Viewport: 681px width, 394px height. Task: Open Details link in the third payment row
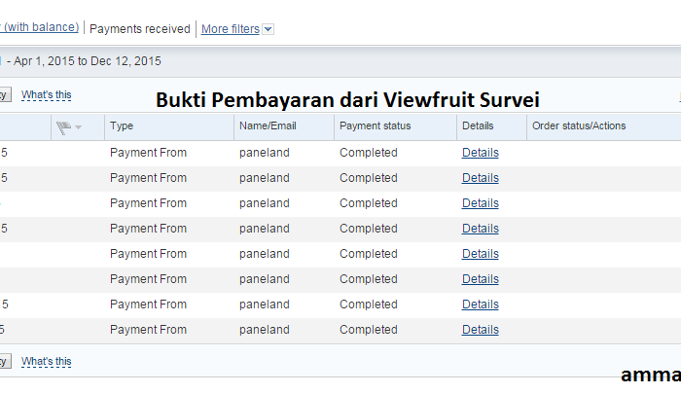point(481,203)
